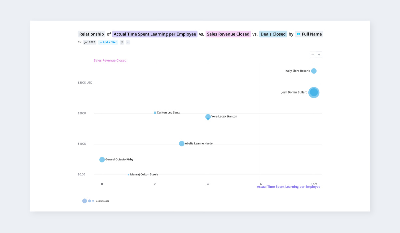
Task: Open the three-dots more options menu
Action: [x=128, y=42]
